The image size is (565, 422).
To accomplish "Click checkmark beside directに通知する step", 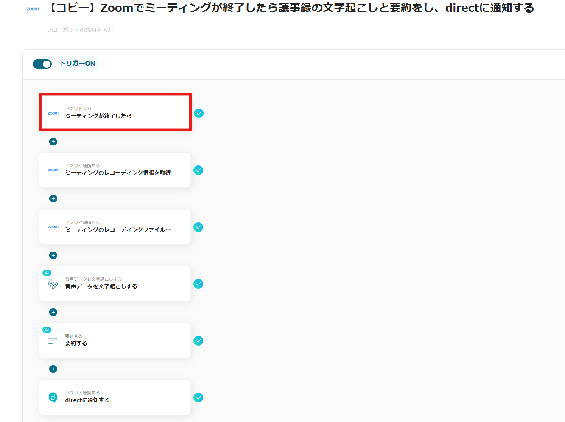I will pyautogui.click(x=198, y=397).
